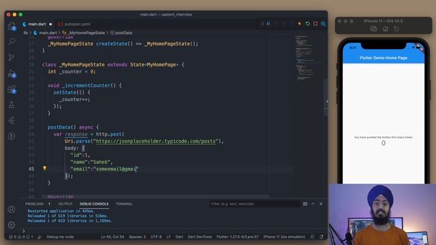The height and width of the screenshot is (245, 436).
Task: Click 'Reloaded 1 of 619 libraries in 516ms.' line
Action: (x=68, y=216)
